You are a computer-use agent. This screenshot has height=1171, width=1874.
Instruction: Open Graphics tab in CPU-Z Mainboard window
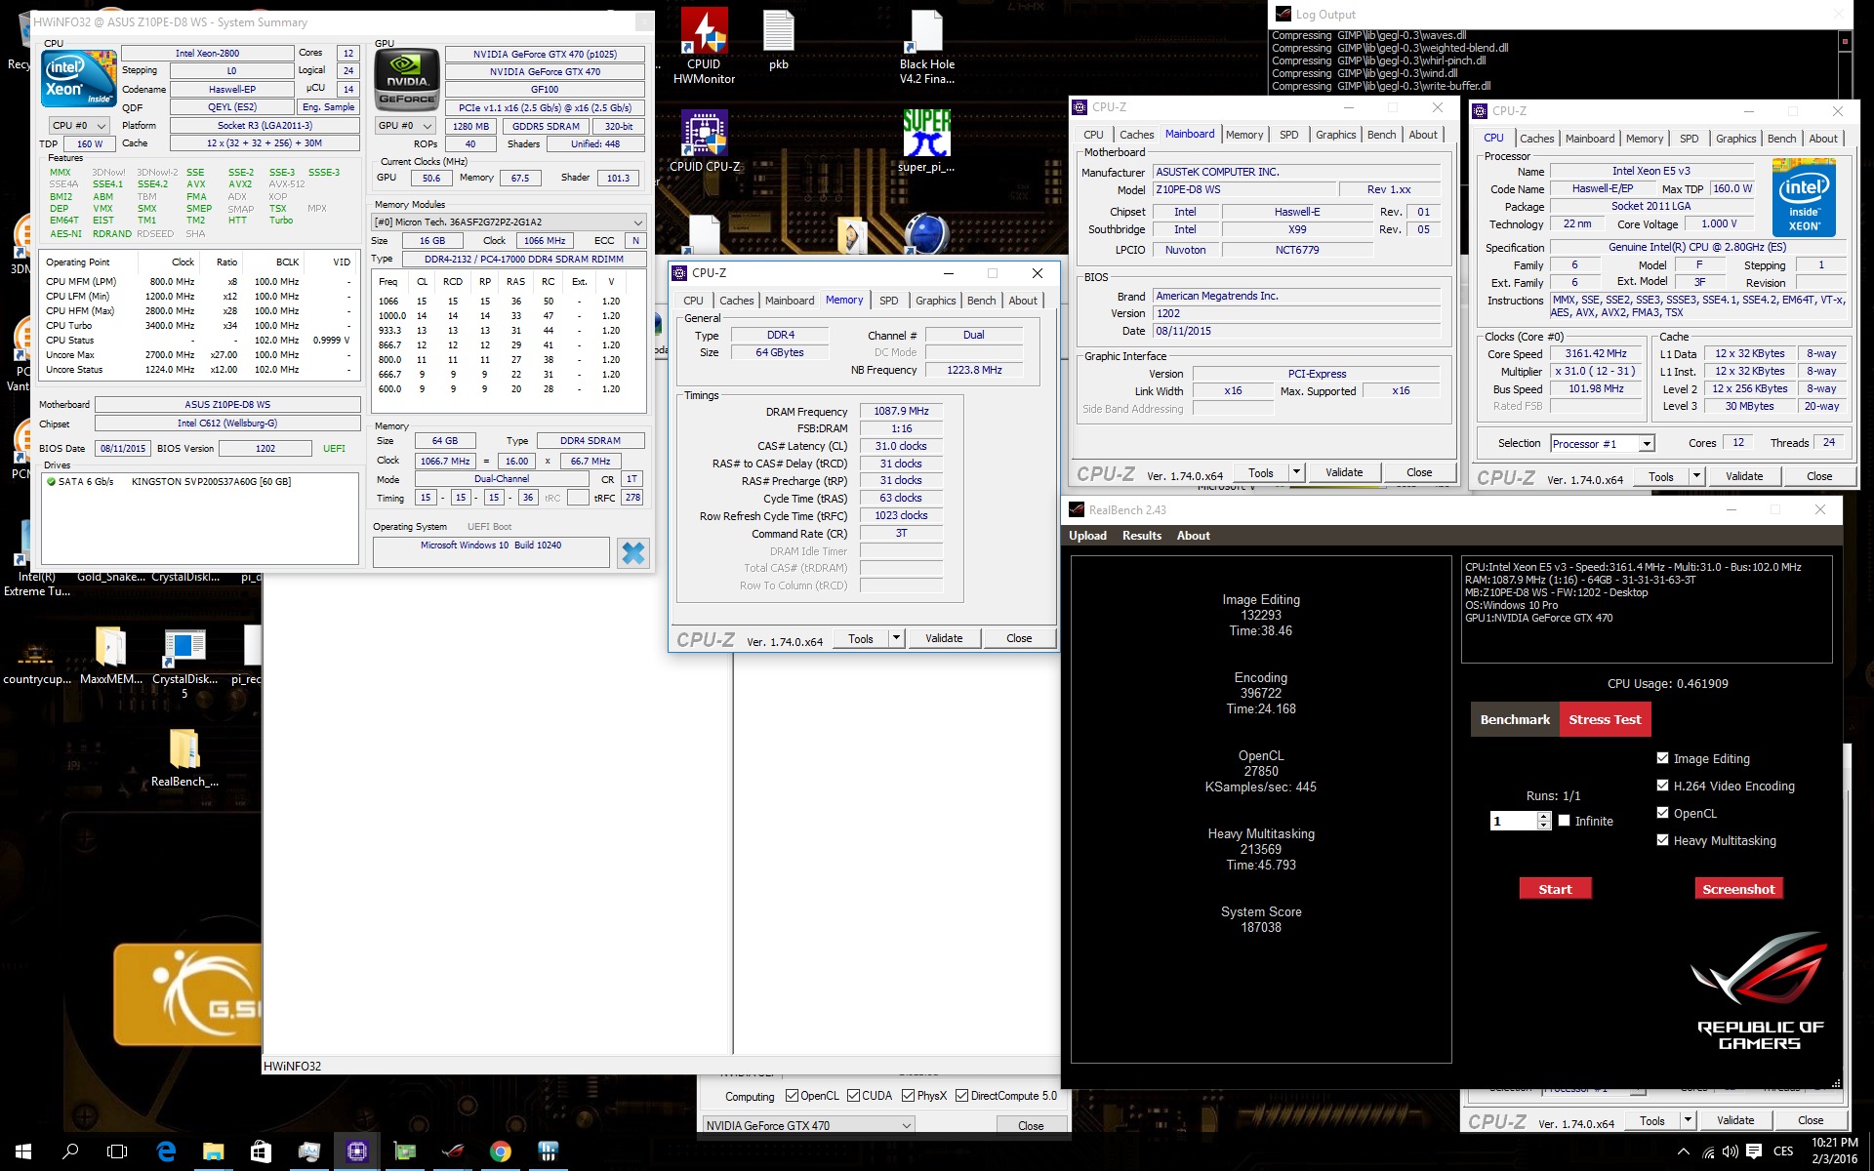1335,135
